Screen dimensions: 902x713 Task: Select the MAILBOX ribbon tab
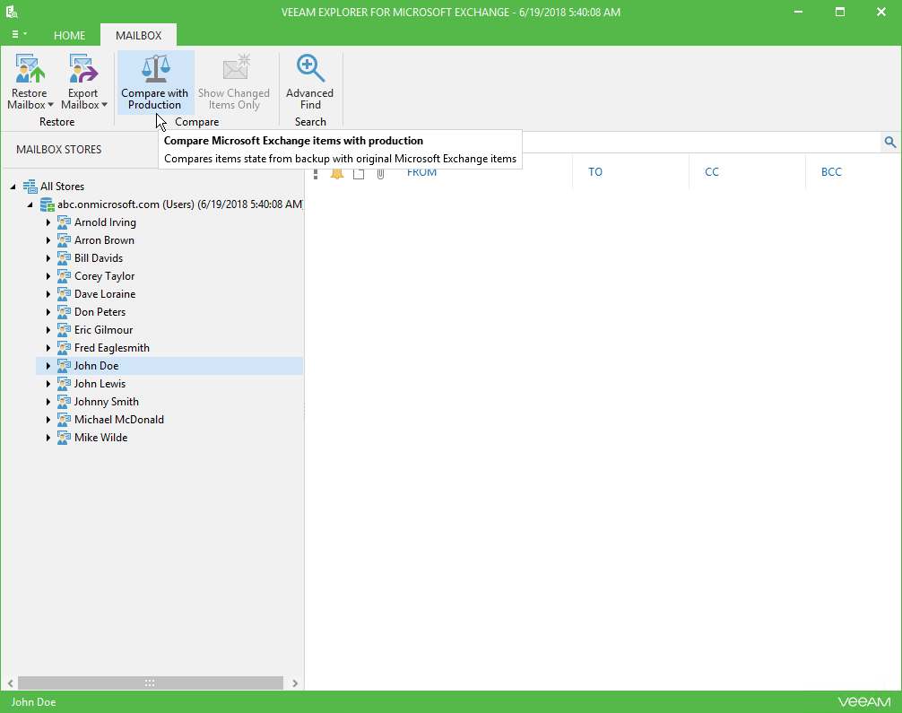click(139, 35)
